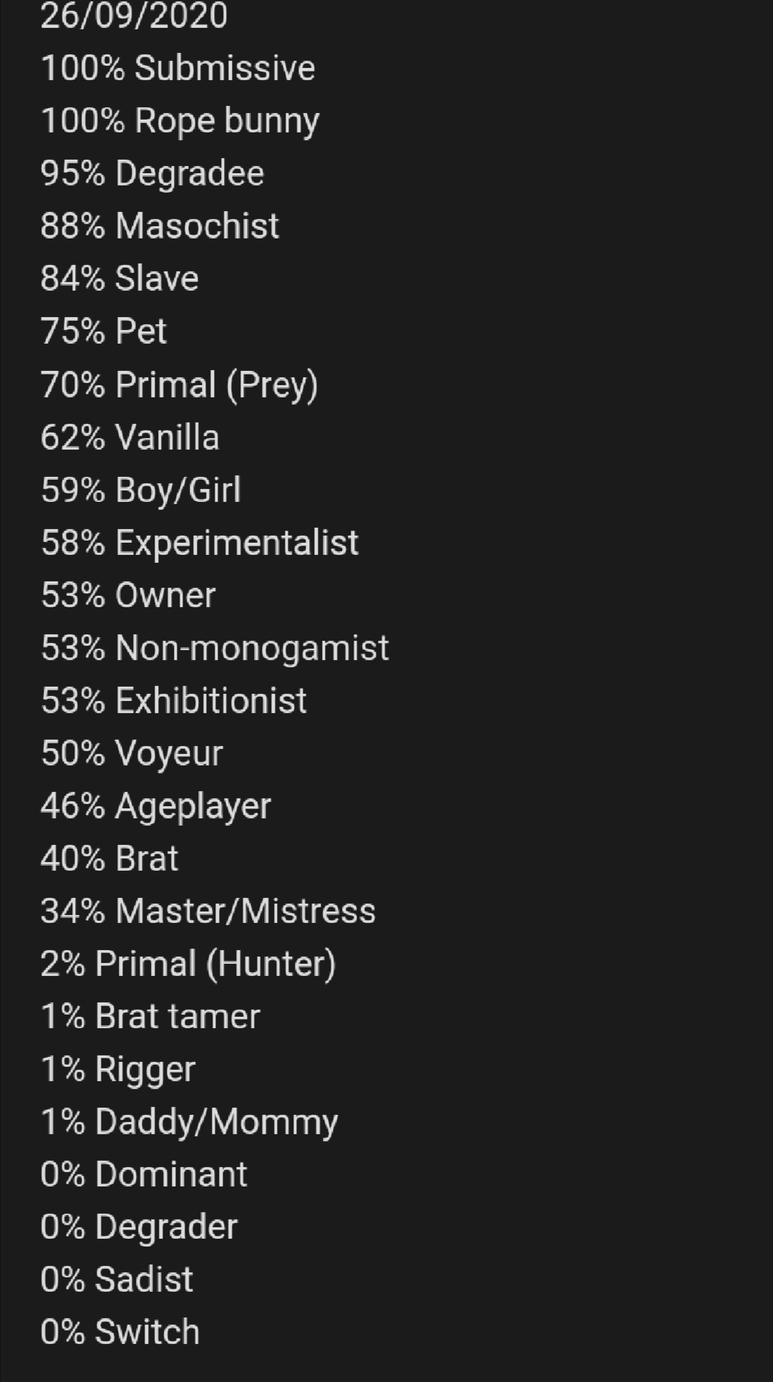Click the 53% Owner result
Image resolution: width=773 pixels, height=1382 pixels.
(127, 595)
